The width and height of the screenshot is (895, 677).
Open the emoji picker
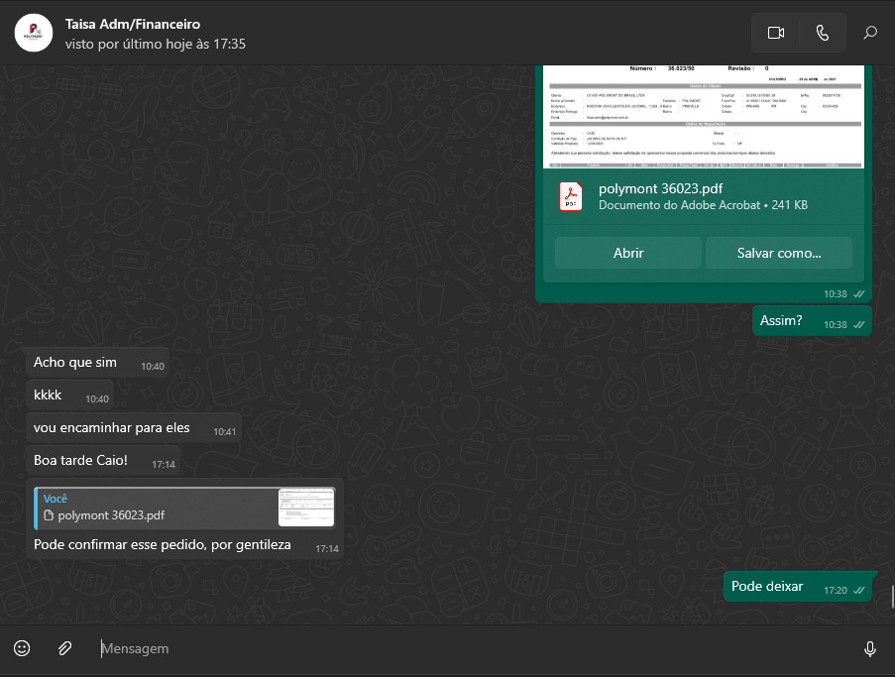22,648
